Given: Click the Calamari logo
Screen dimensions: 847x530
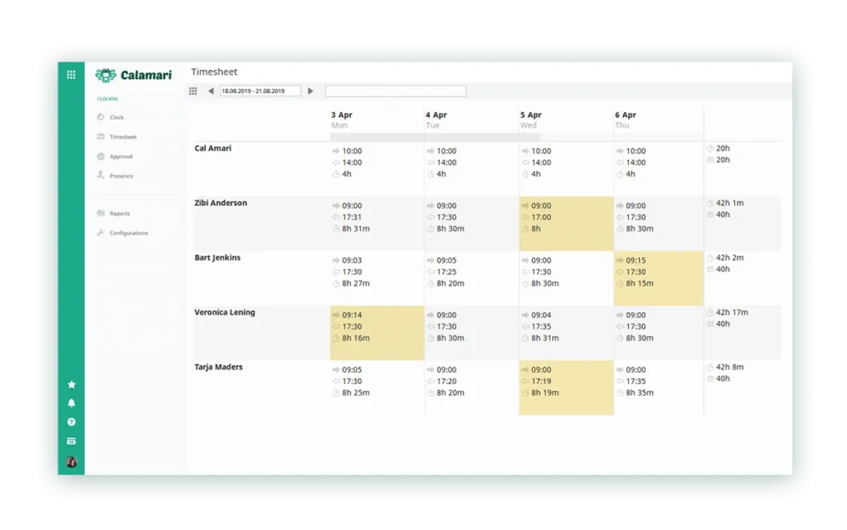Looking at the screenshot, I should point(133,75).
